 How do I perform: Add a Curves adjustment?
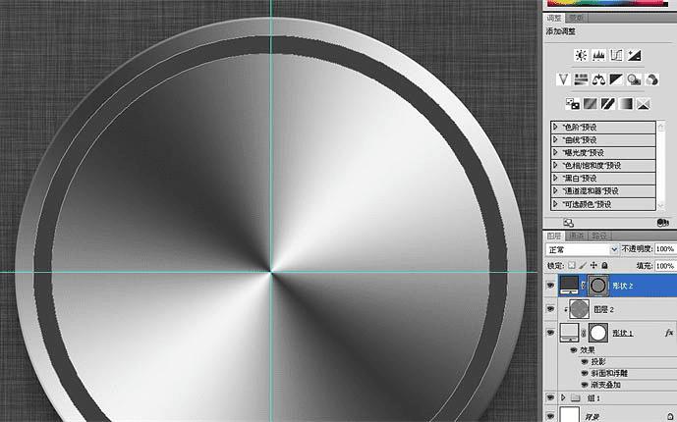[x=616, y=56]
